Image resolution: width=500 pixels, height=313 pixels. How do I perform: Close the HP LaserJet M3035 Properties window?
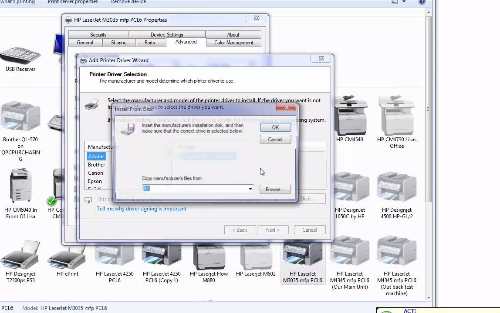point(256,18)
